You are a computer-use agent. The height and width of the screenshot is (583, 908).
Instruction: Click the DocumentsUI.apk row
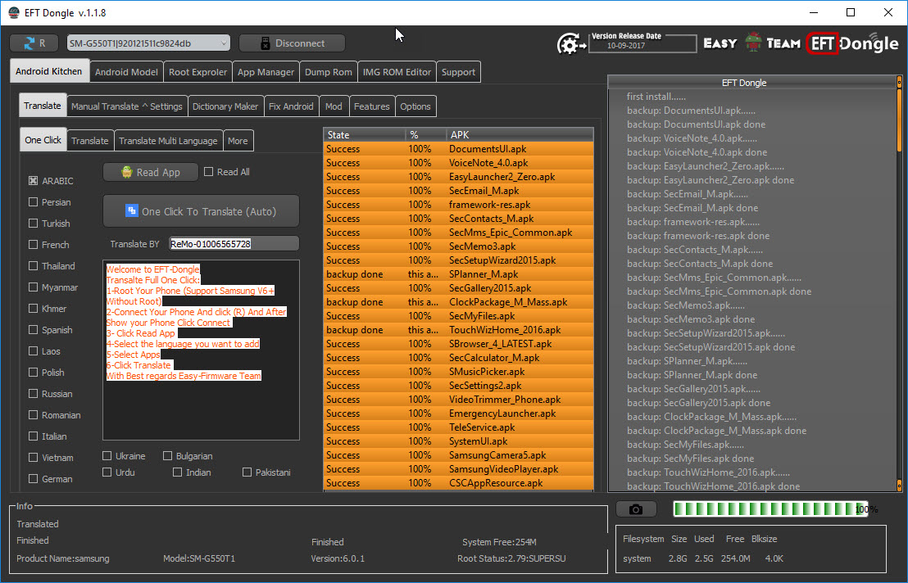[x=459, y=149]
